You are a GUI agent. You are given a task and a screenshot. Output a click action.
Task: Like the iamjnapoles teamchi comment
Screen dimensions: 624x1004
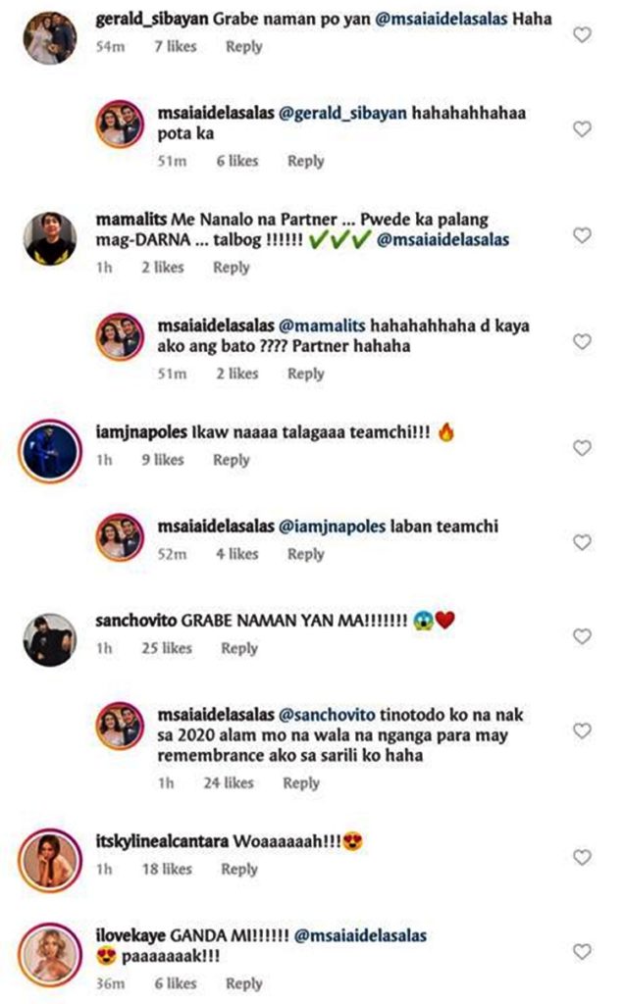[x=582, y=447]
